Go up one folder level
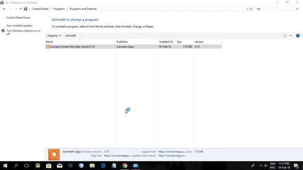The height and width of the screenshot is (170, 303). 20,9
